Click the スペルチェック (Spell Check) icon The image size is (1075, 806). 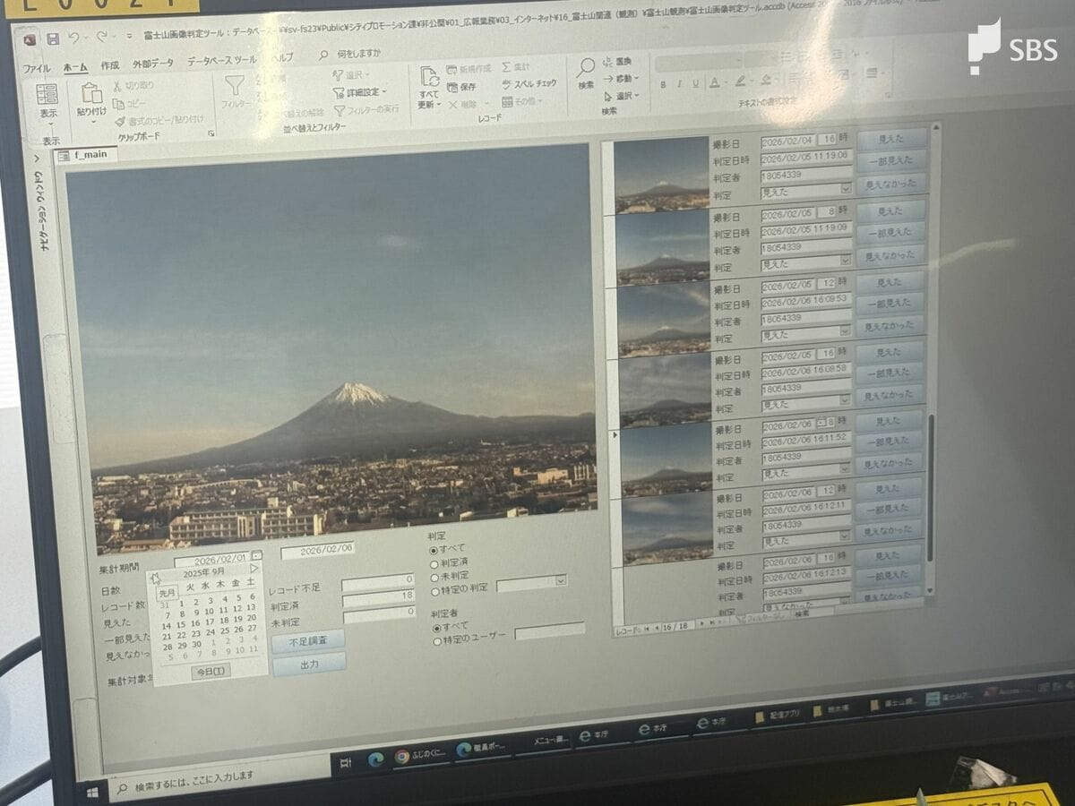tap(507, 84)
